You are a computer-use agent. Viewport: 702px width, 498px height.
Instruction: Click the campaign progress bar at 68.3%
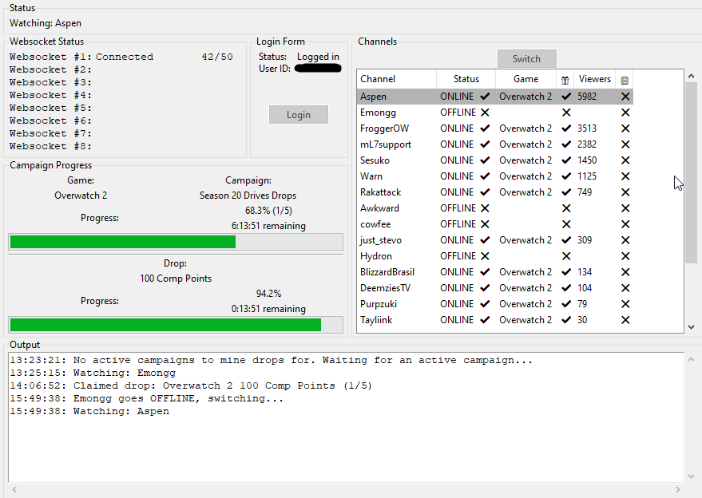pos(176,242)
